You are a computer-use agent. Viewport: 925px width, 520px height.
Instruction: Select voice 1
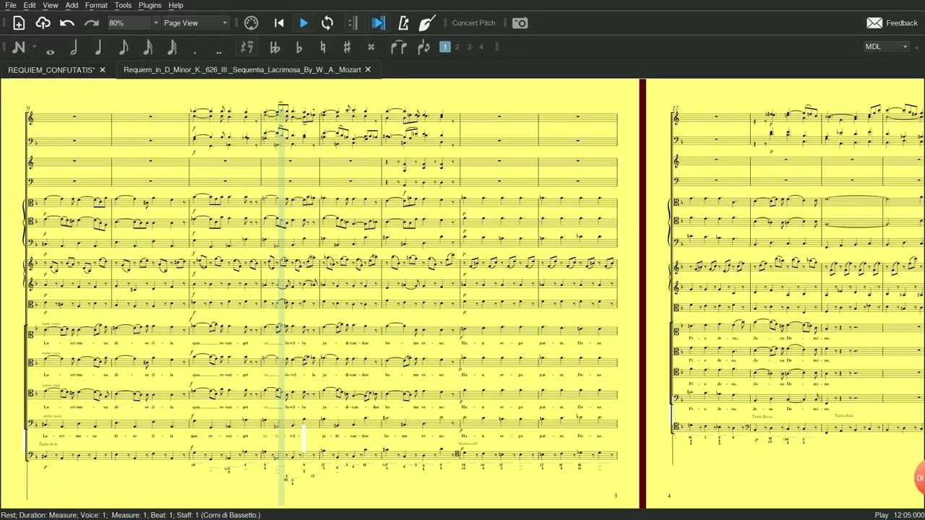[445, 47]
